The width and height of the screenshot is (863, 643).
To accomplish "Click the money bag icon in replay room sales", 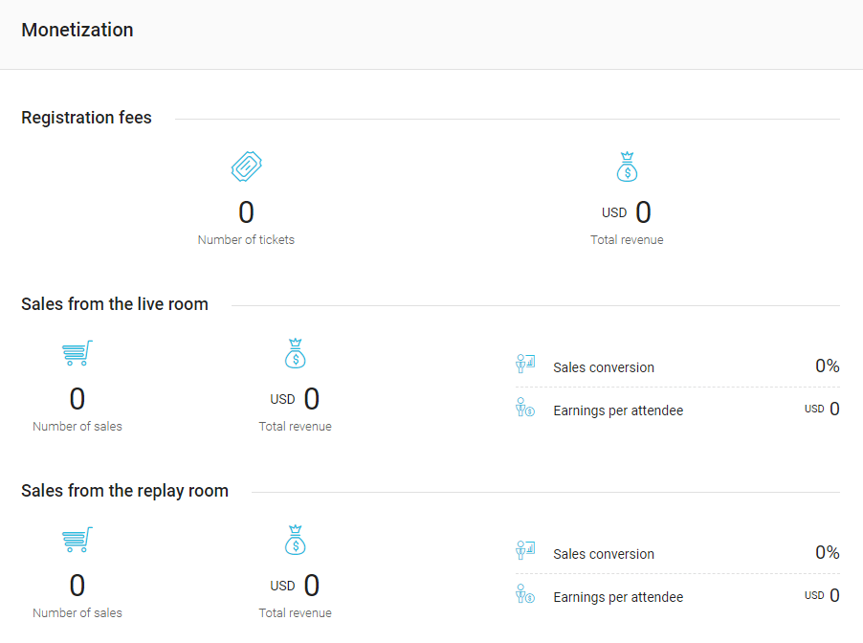I will (x=295, y=540).
